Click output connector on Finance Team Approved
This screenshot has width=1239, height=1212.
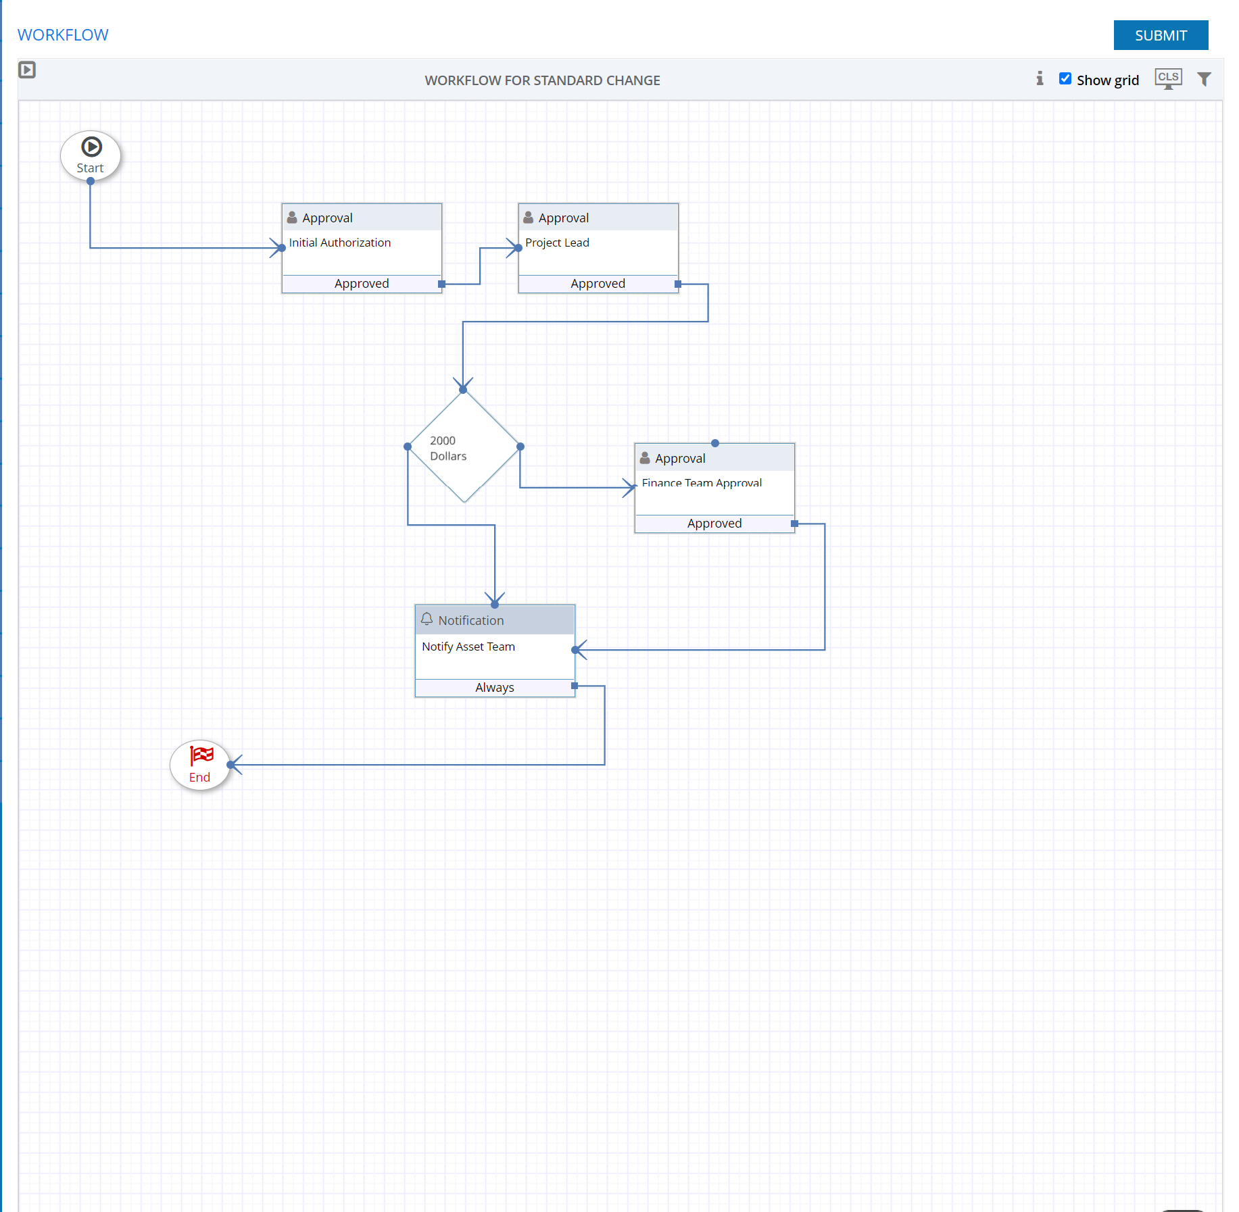coord(794,524)
